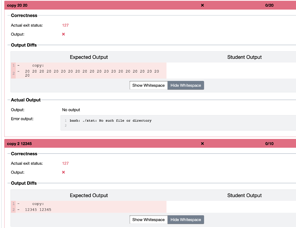296x228 pixels.
Task: Click the X icon on the copy 2 12345 test header
Action: (202, 144)
